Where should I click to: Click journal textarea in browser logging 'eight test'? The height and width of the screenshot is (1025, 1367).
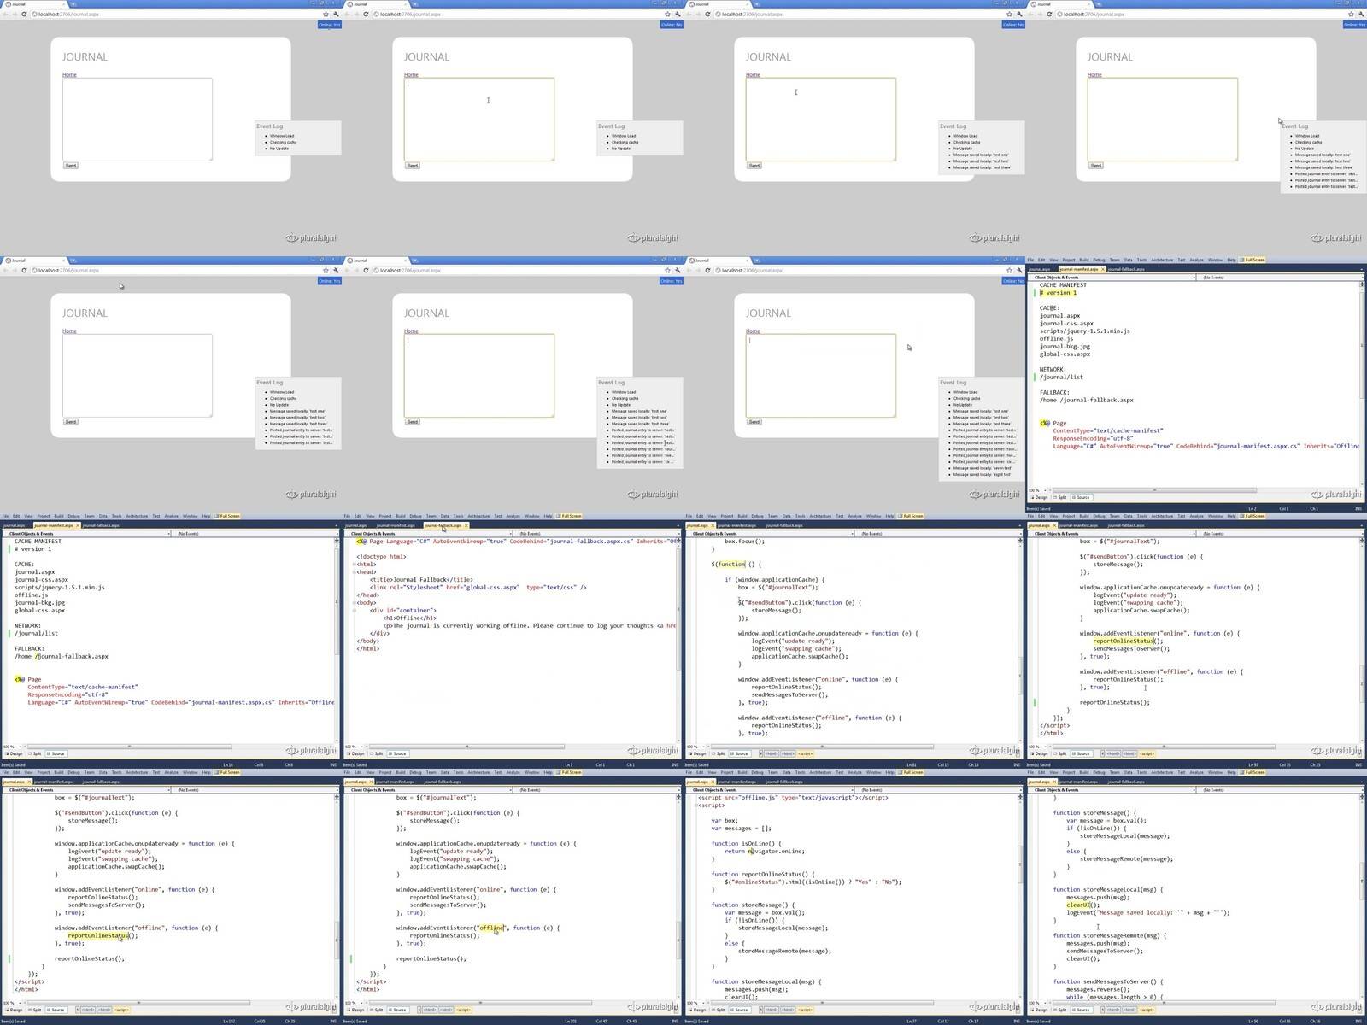821,375
